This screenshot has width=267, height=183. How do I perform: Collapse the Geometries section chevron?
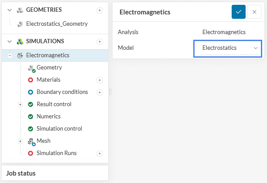coord(9,10)
